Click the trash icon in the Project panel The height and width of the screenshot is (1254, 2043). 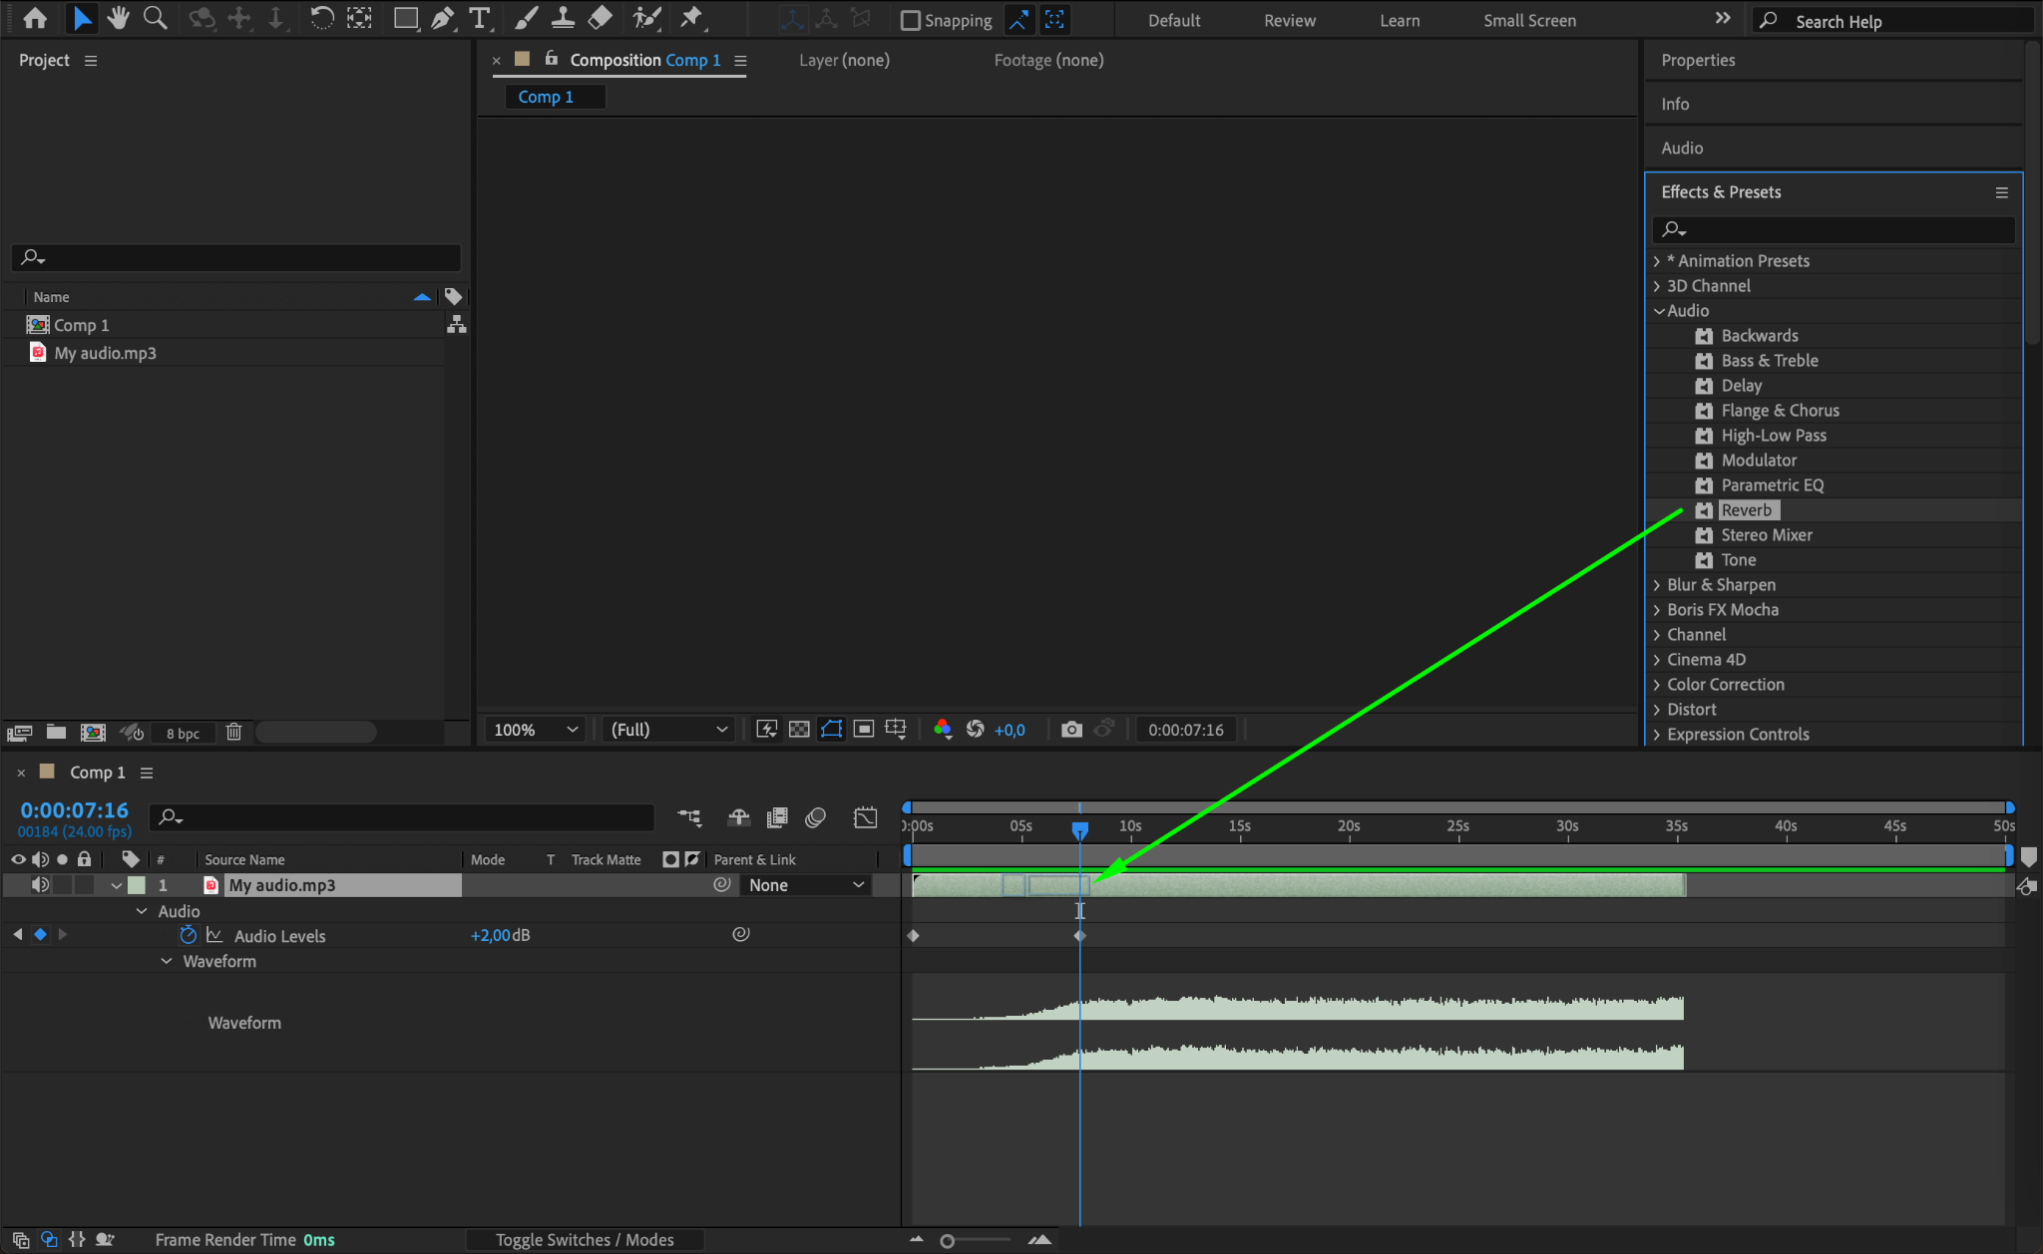pyautogui.click(x=233, y=733)
